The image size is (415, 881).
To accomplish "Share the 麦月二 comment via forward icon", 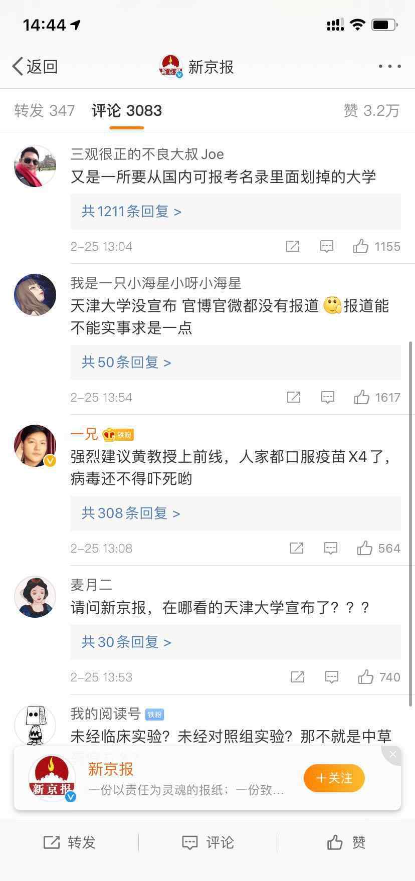I will tap(298, 677).
